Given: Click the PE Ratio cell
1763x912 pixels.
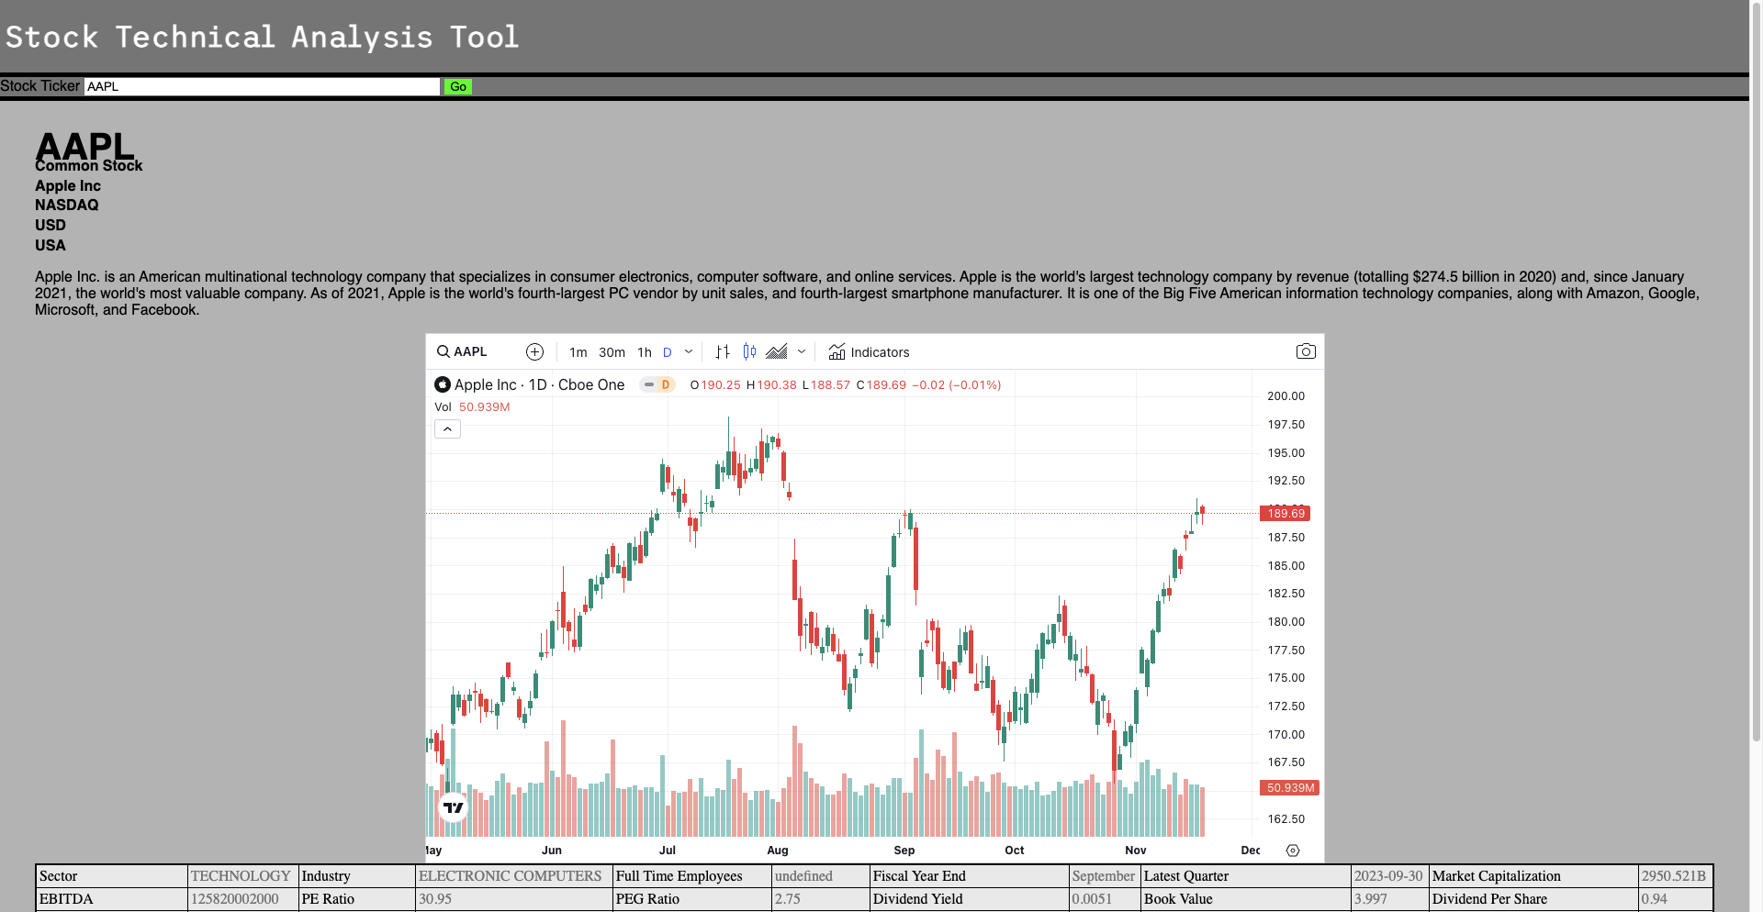Looking at the screenshot, I should point(357,899).
